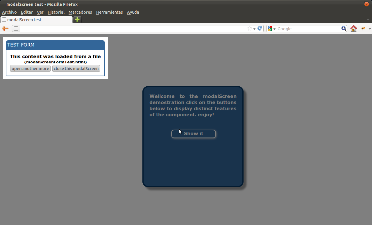Click the page icon on the modalScreen tab
372x225 pixels.
[x=4, y=19]
